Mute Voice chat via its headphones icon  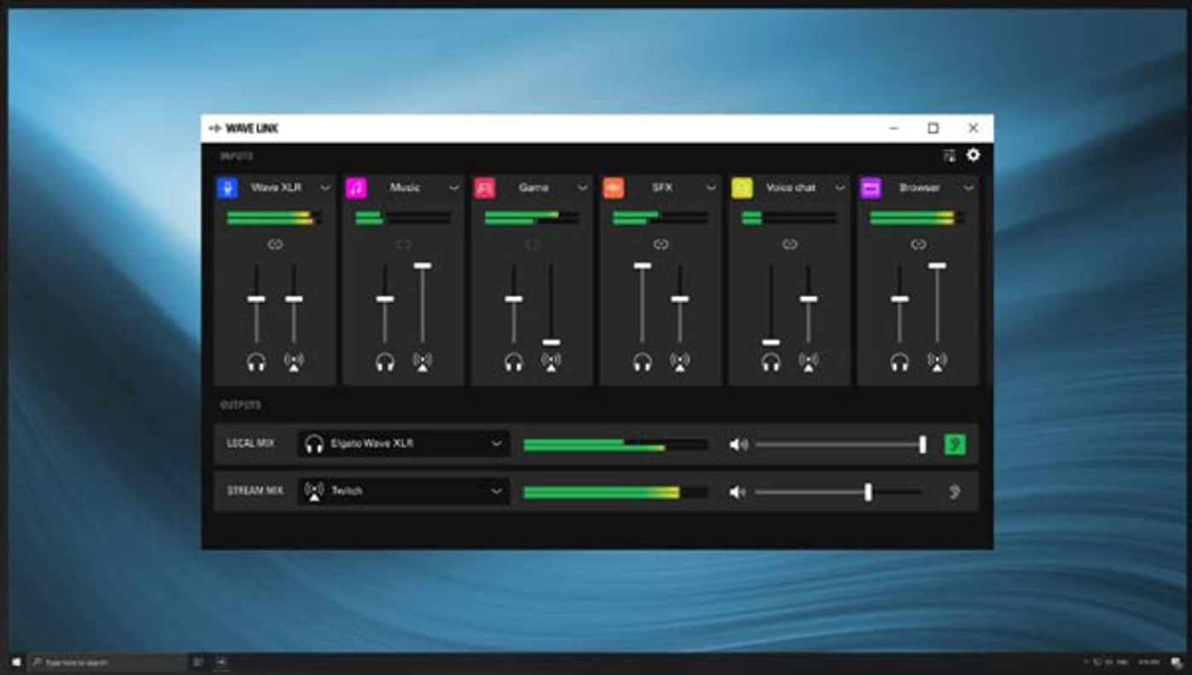point(771,363)
